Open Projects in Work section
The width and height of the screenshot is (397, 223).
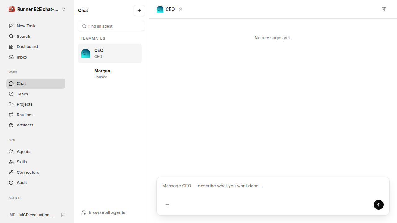pyautogui.click(x=36, y=104)
